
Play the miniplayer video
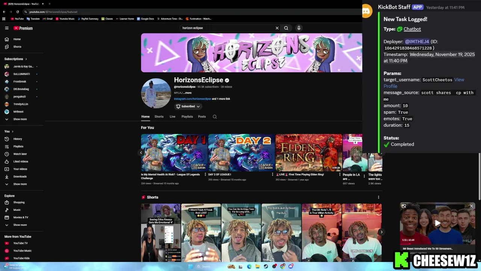tap(437, 223)
